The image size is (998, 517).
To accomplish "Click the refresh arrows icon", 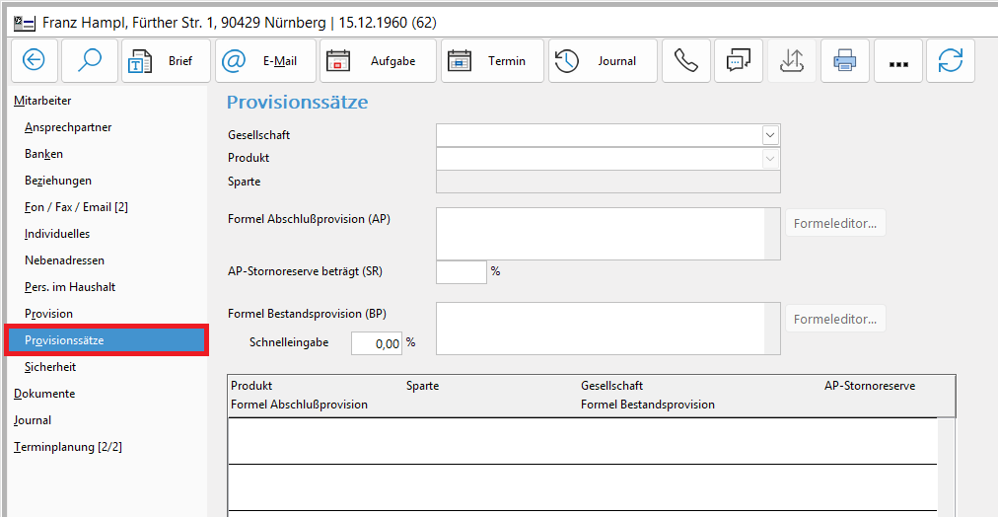I will pos(951,61).
